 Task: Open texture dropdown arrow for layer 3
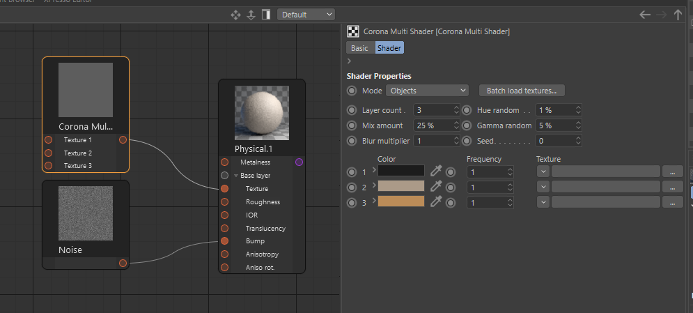[x=543, y=202]
